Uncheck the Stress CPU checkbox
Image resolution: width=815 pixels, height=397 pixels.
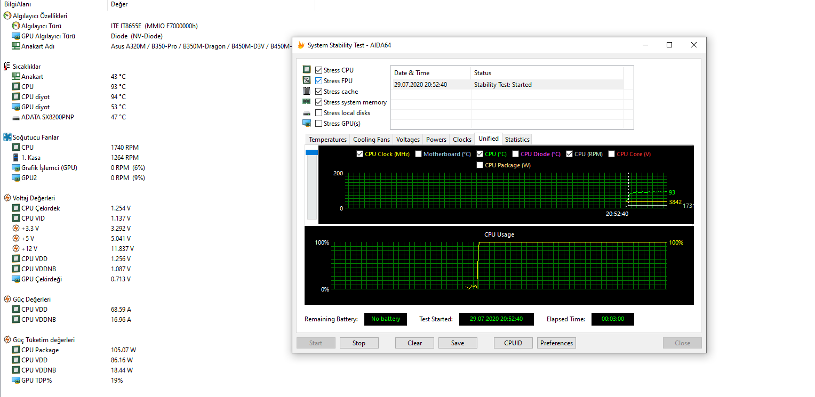click(x=318, y=70)
